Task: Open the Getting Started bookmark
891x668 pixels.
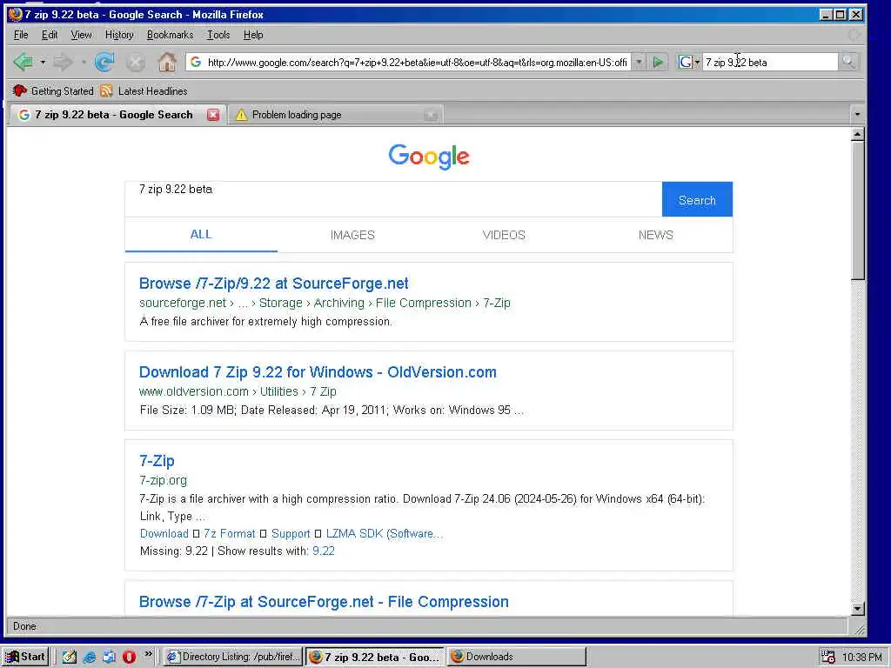Action: click(x=53, y=90)
